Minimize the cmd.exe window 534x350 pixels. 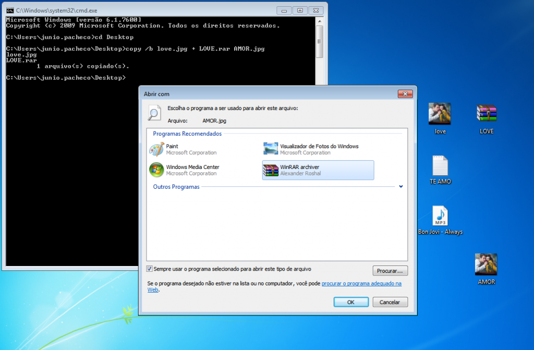[x=284, y=10]
